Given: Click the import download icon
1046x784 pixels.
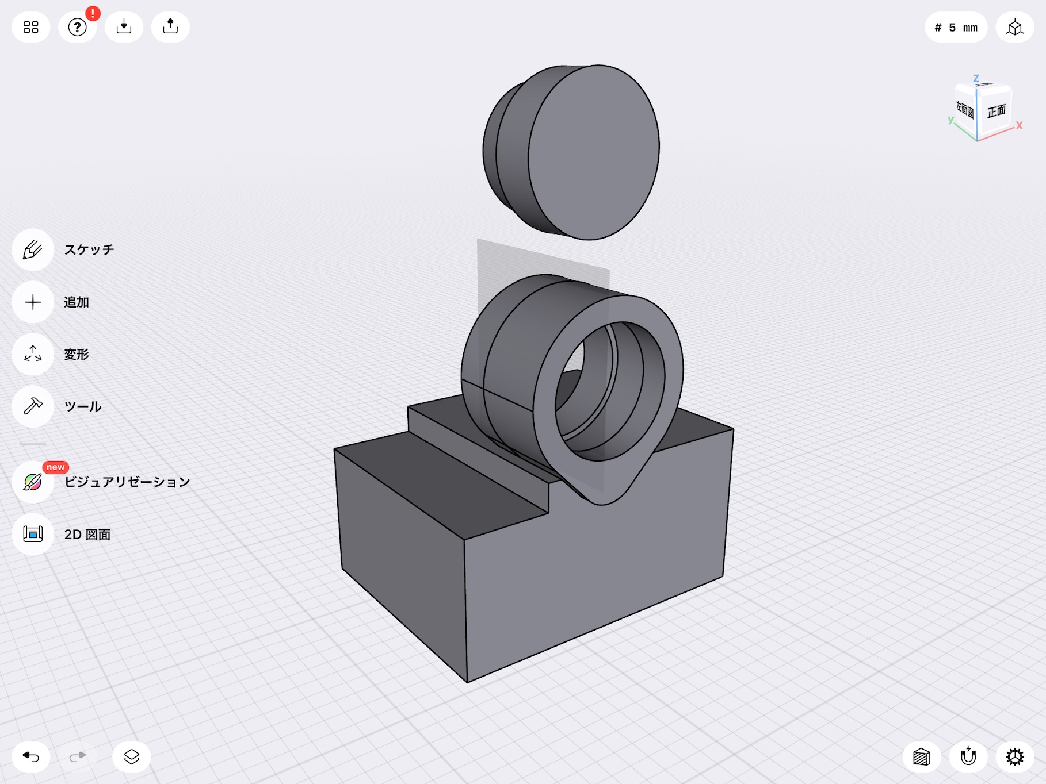Looking at the screenshot, I should tap(124, 27).
